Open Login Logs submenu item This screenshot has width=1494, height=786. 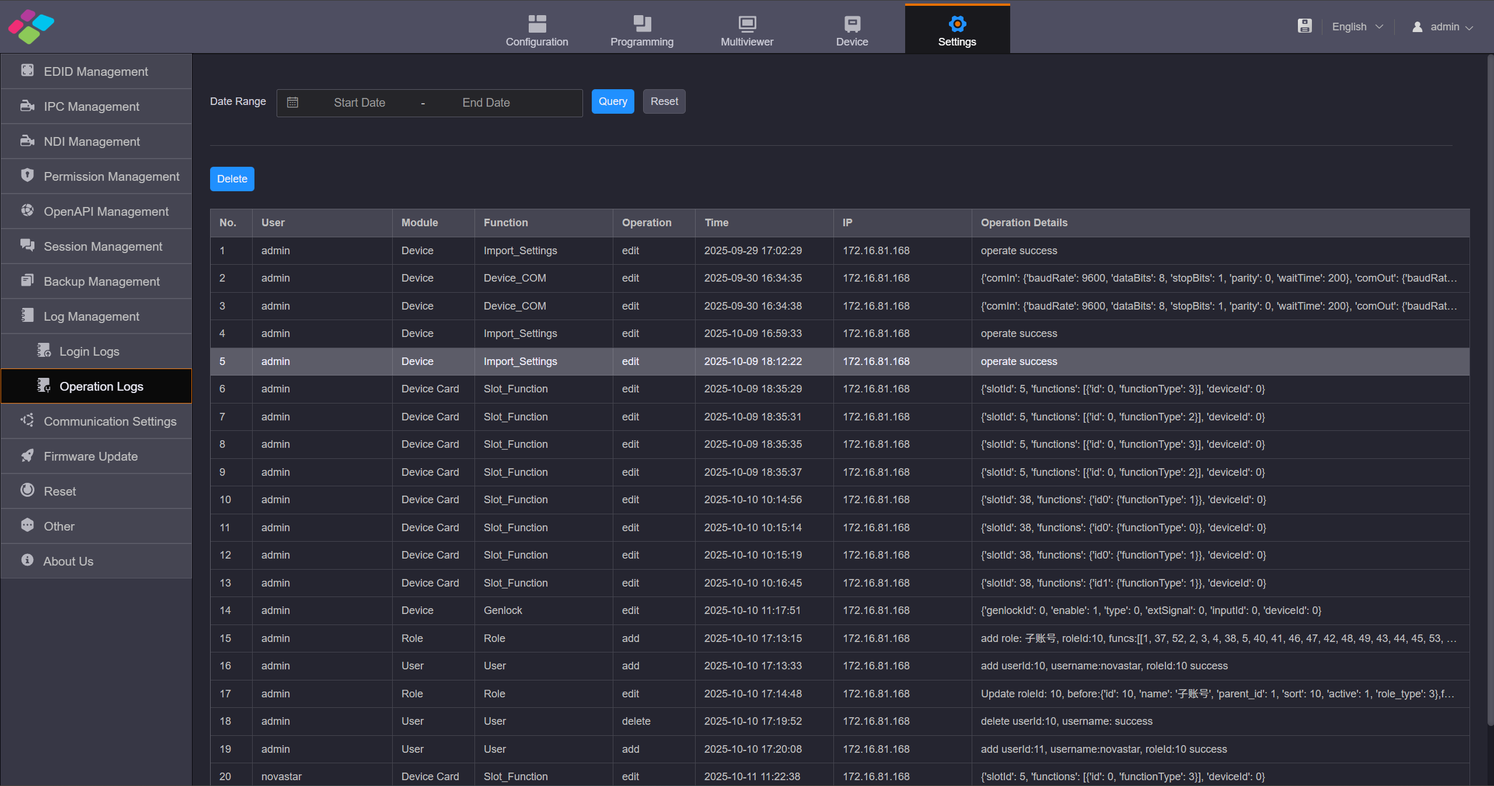tap(89, 351)
